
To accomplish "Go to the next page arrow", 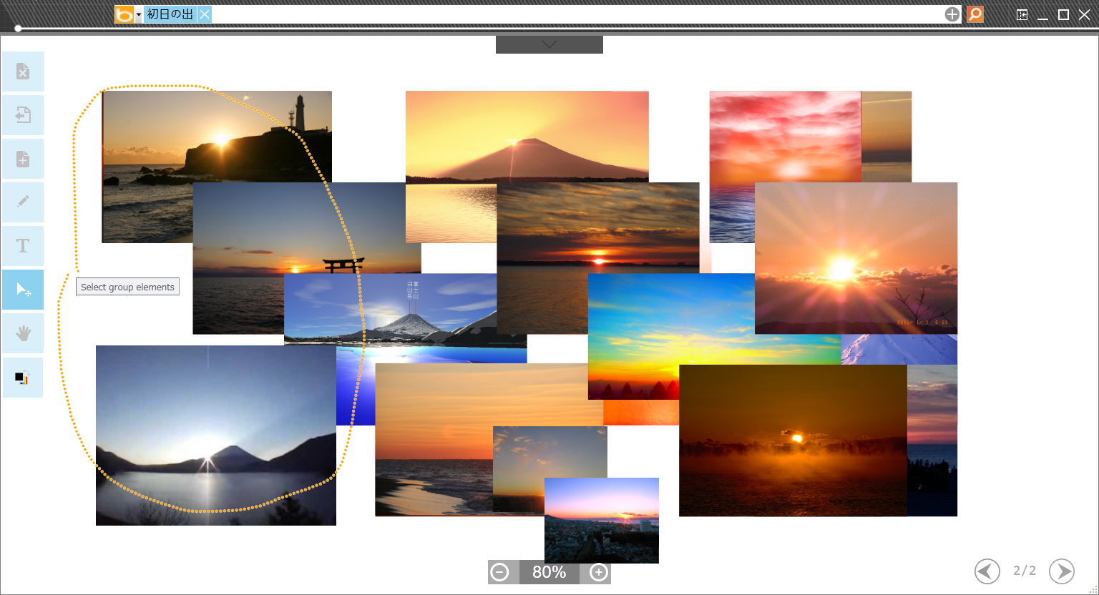I will (x=1062, y=571).
